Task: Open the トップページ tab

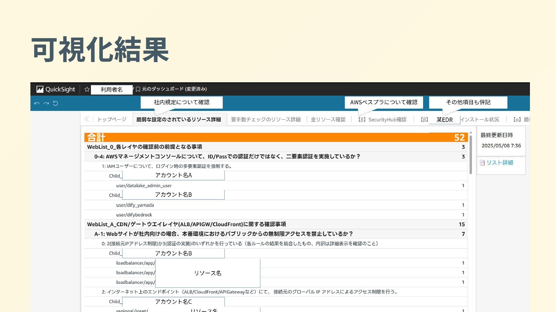Action: [112, 120]
